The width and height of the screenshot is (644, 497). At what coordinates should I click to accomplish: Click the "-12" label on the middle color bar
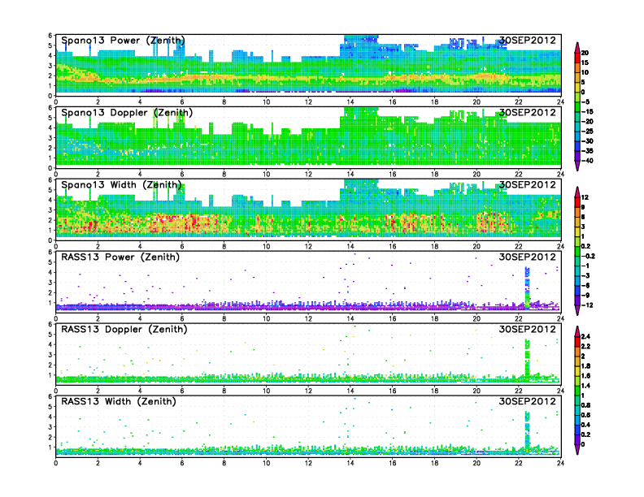[587, 305]
